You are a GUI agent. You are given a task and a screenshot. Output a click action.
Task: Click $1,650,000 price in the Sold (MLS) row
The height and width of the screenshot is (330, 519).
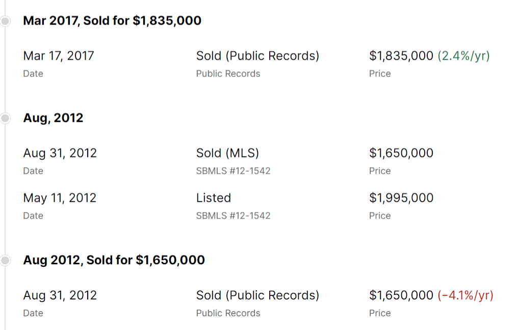tap(401, 153)
